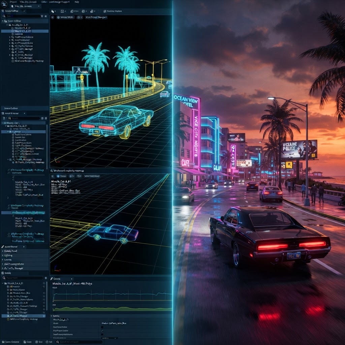Select the highlighted blue pill in lower viewport toolbar

pos(61,176)
